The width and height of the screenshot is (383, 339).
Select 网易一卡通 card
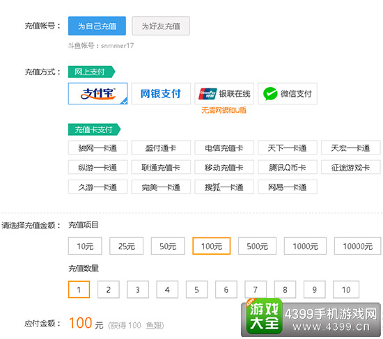point(288,187)
